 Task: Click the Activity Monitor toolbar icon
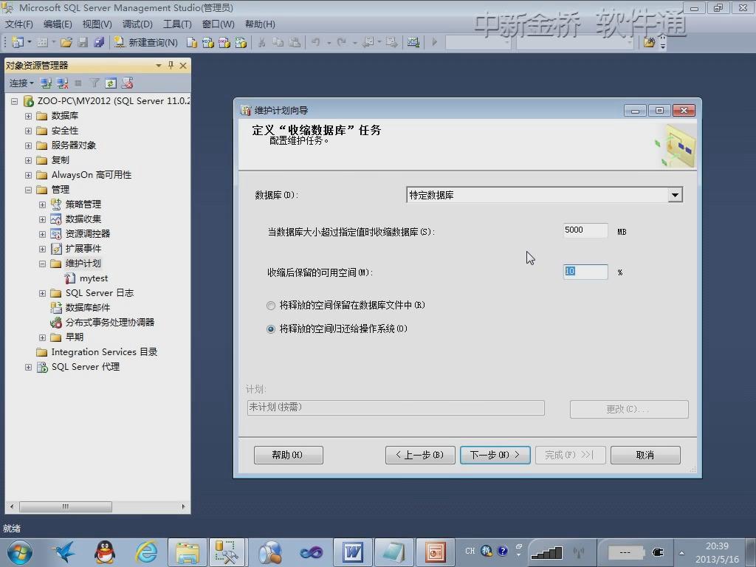tap(413, 42)
